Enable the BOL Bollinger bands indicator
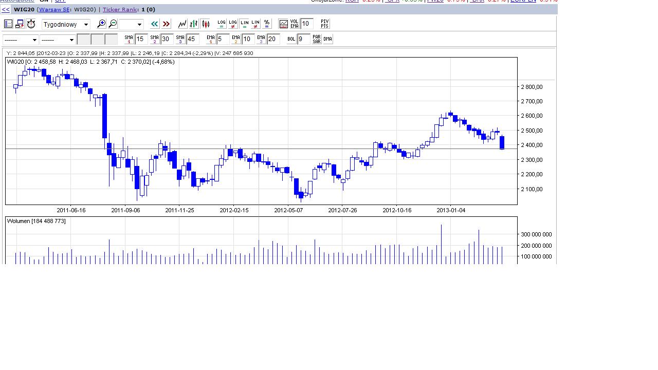 (291, 39)
